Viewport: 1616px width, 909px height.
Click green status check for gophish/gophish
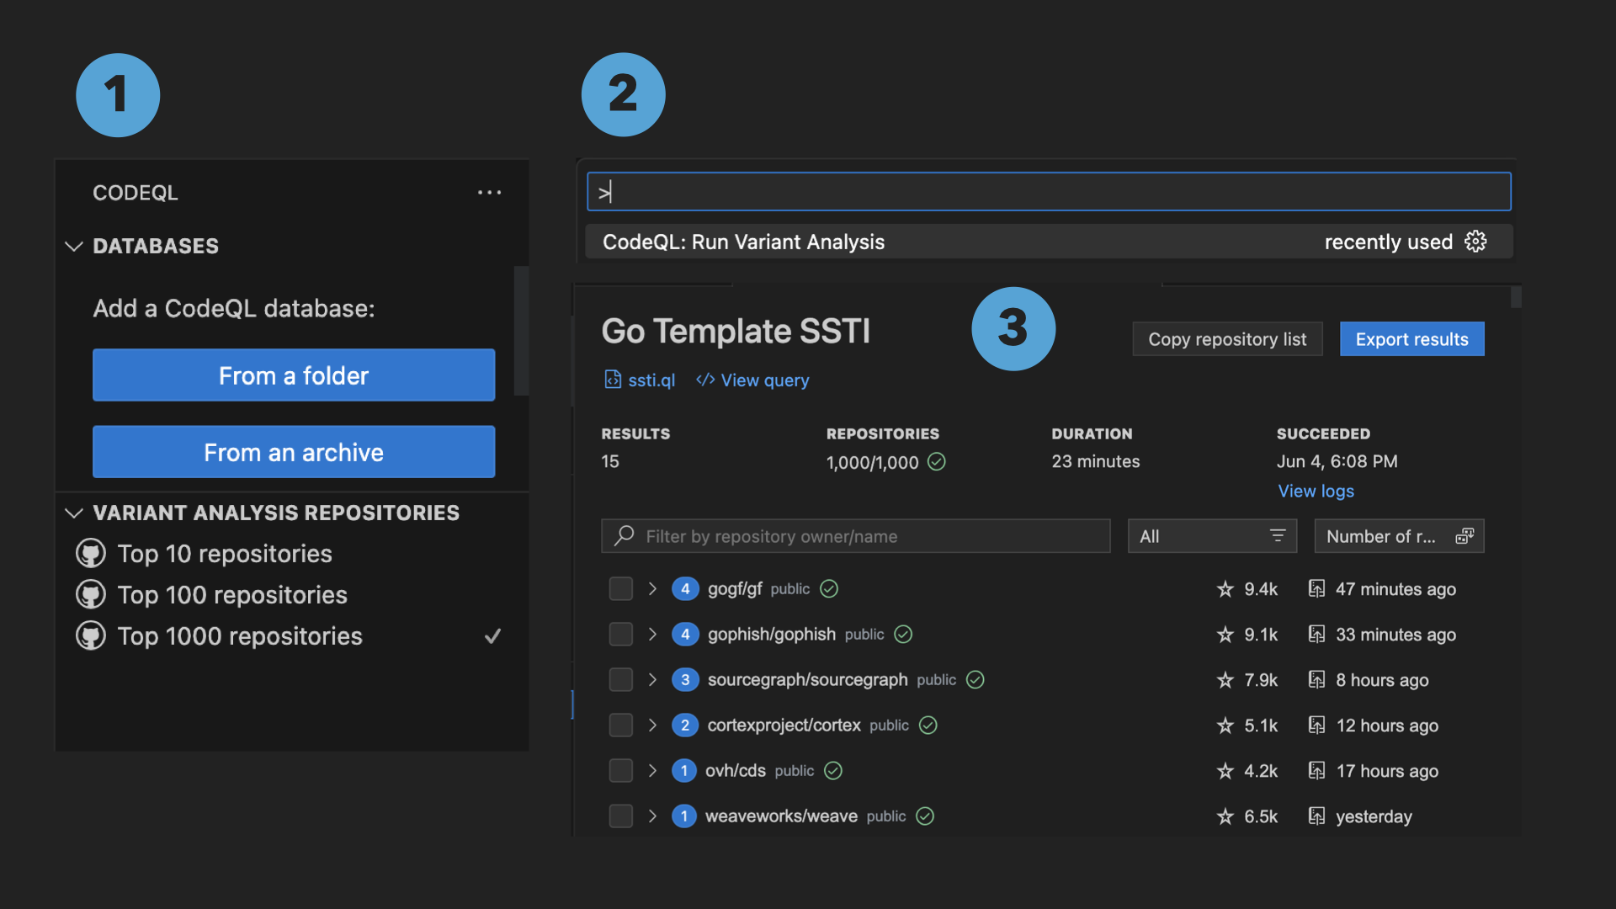[903, 634]
